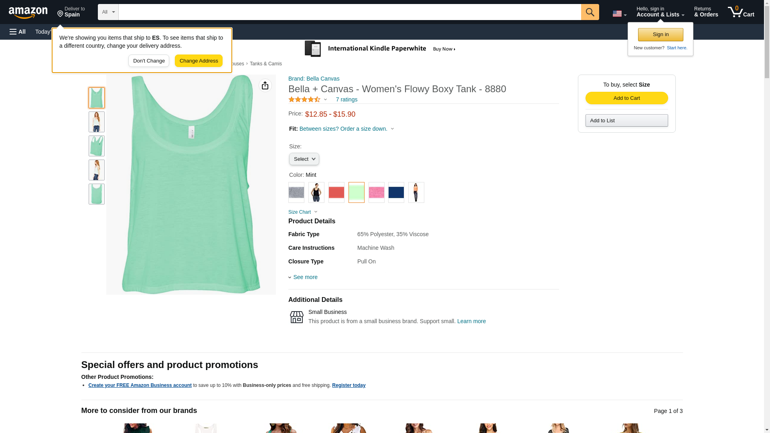Screen dimensions: 770x433
Task: Open the Size Select dropdown
Action: click(x=304, y=159)
